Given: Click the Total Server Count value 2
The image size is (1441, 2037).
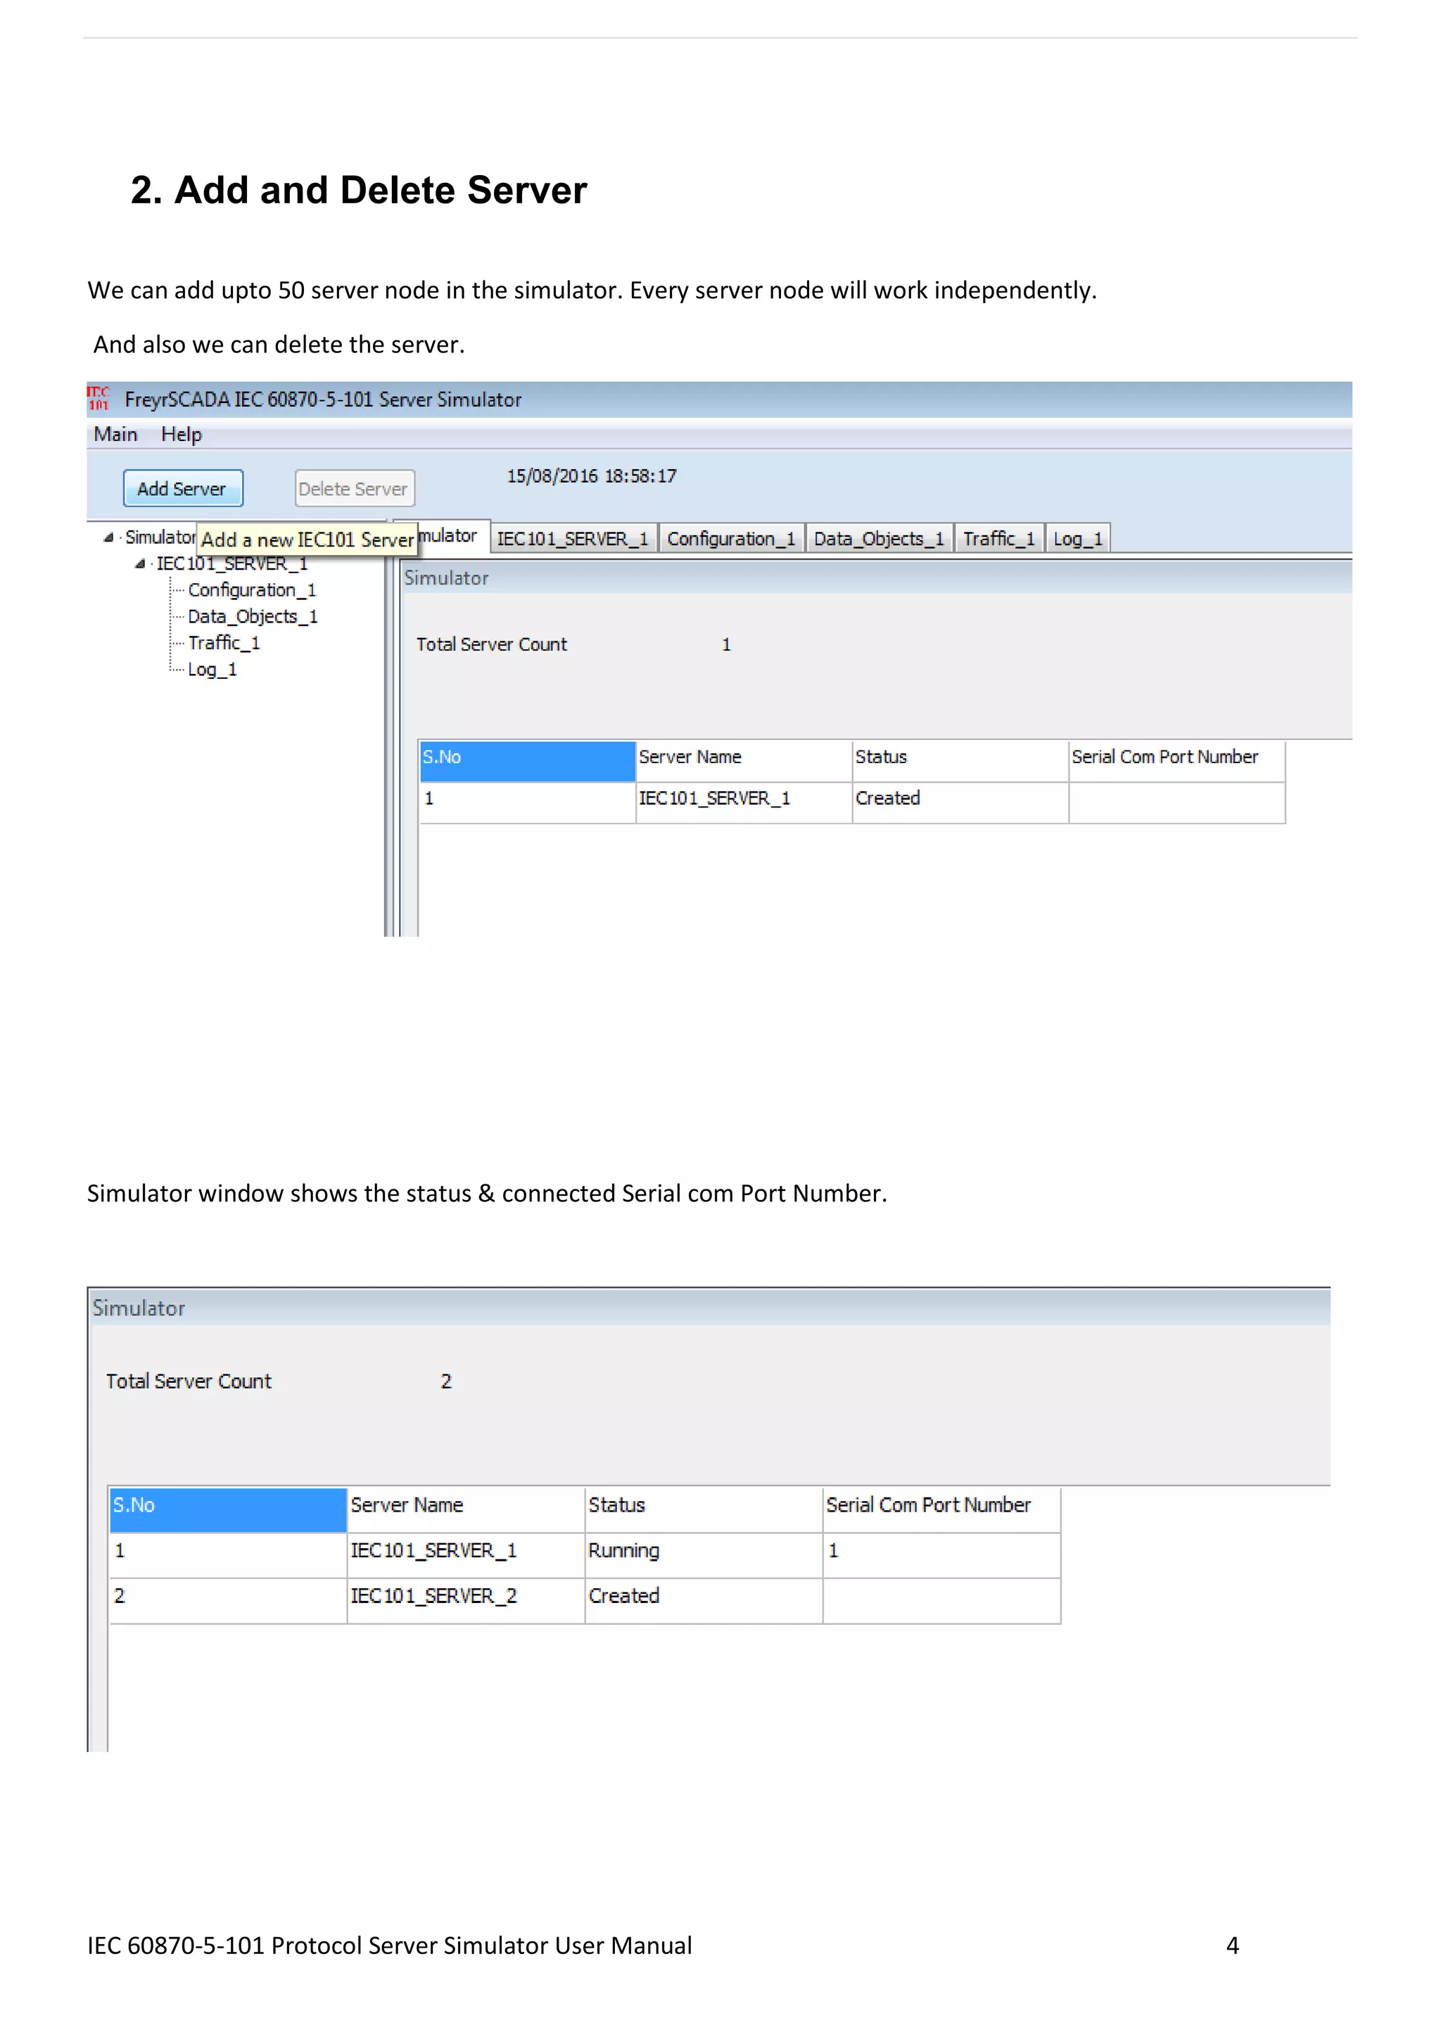Looking at the screenshot, I should (x=446, y=1381).
